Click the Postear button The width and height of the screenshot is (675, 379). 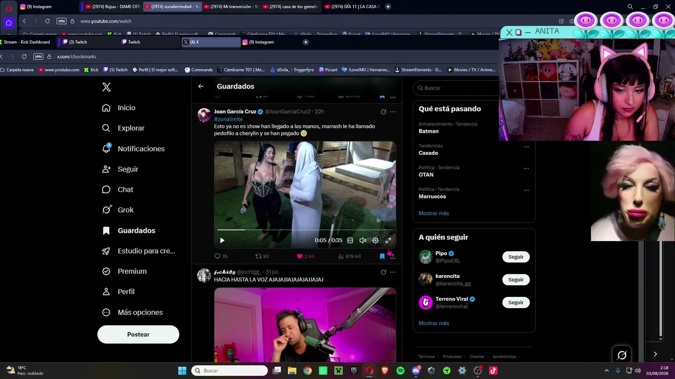tap(138, 334)
